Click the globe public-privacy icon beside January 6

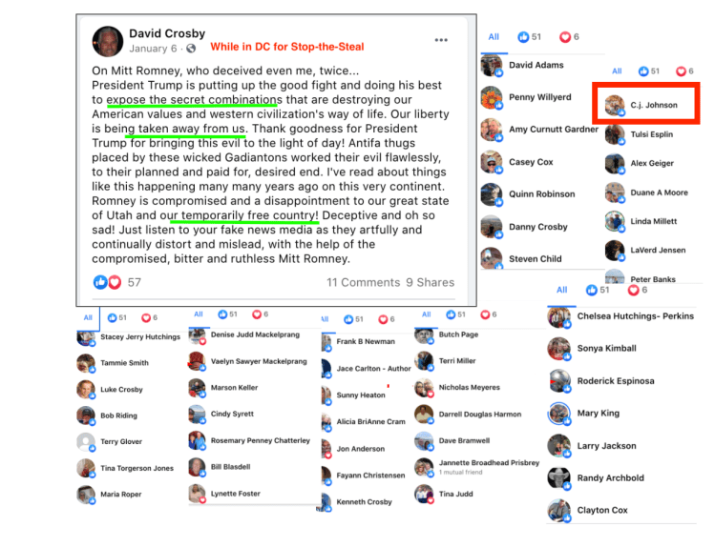point(191,49)
